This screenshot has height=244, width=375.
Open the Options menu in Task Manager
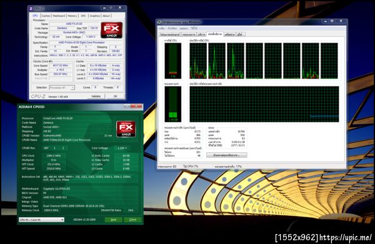tap(172, 28)
